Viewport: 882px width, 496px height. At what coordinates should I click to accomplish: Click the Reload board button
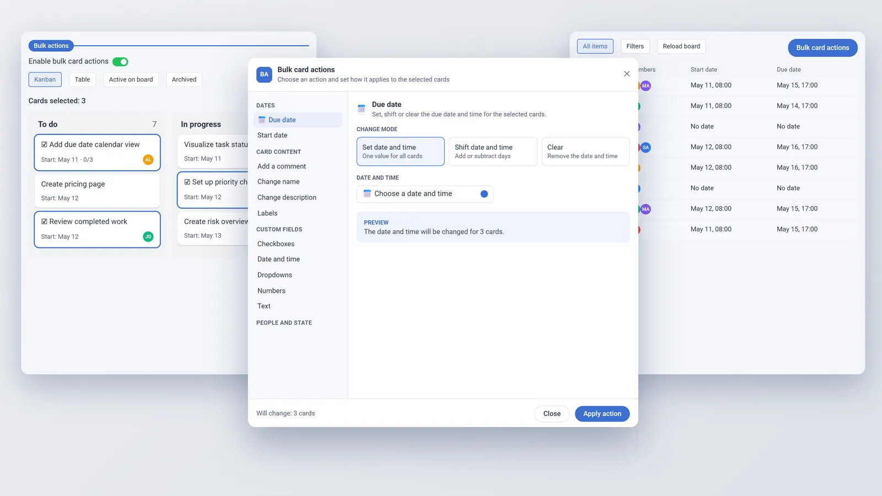coord(681,46)
